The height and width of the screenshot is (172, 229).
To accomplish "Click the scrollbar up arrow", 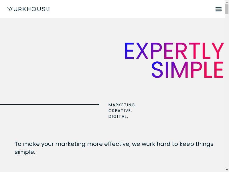I will pyautogui.click(x=227, y=2).
